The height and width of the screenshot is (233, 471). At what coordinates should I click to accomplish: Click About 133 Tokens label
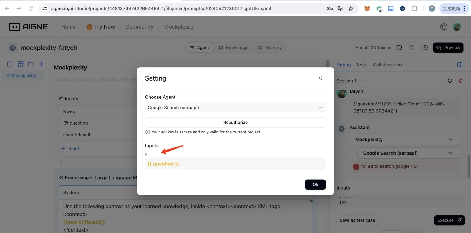tap(373, 48)
